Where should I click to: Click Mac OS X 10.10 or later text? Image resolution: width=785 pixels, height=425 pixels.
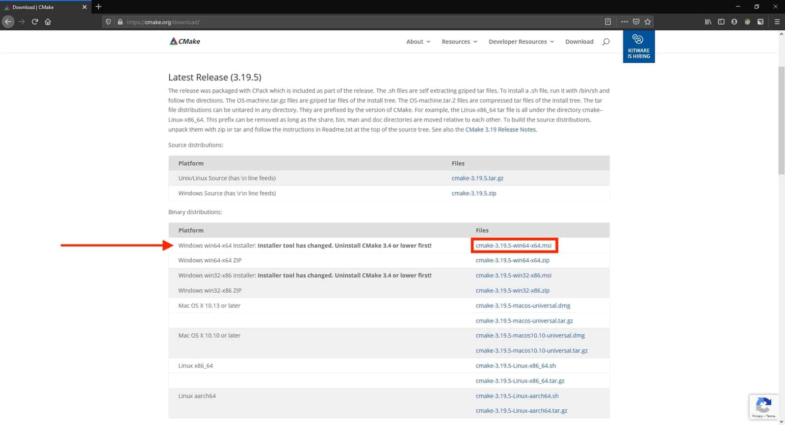tap(209, 335)
